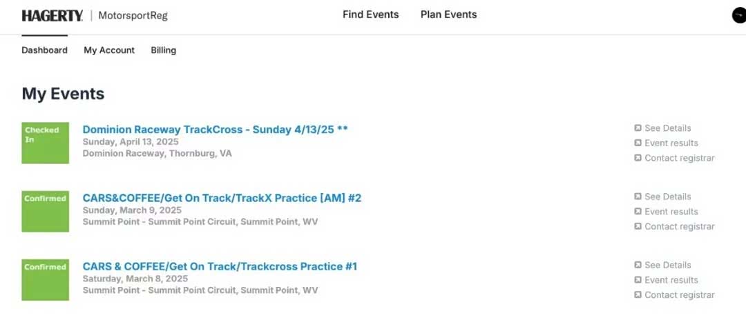Click See Details arrow icon for Dominion Raceway
This screenshot has width=746, height=331.
(x=638, y=128)
